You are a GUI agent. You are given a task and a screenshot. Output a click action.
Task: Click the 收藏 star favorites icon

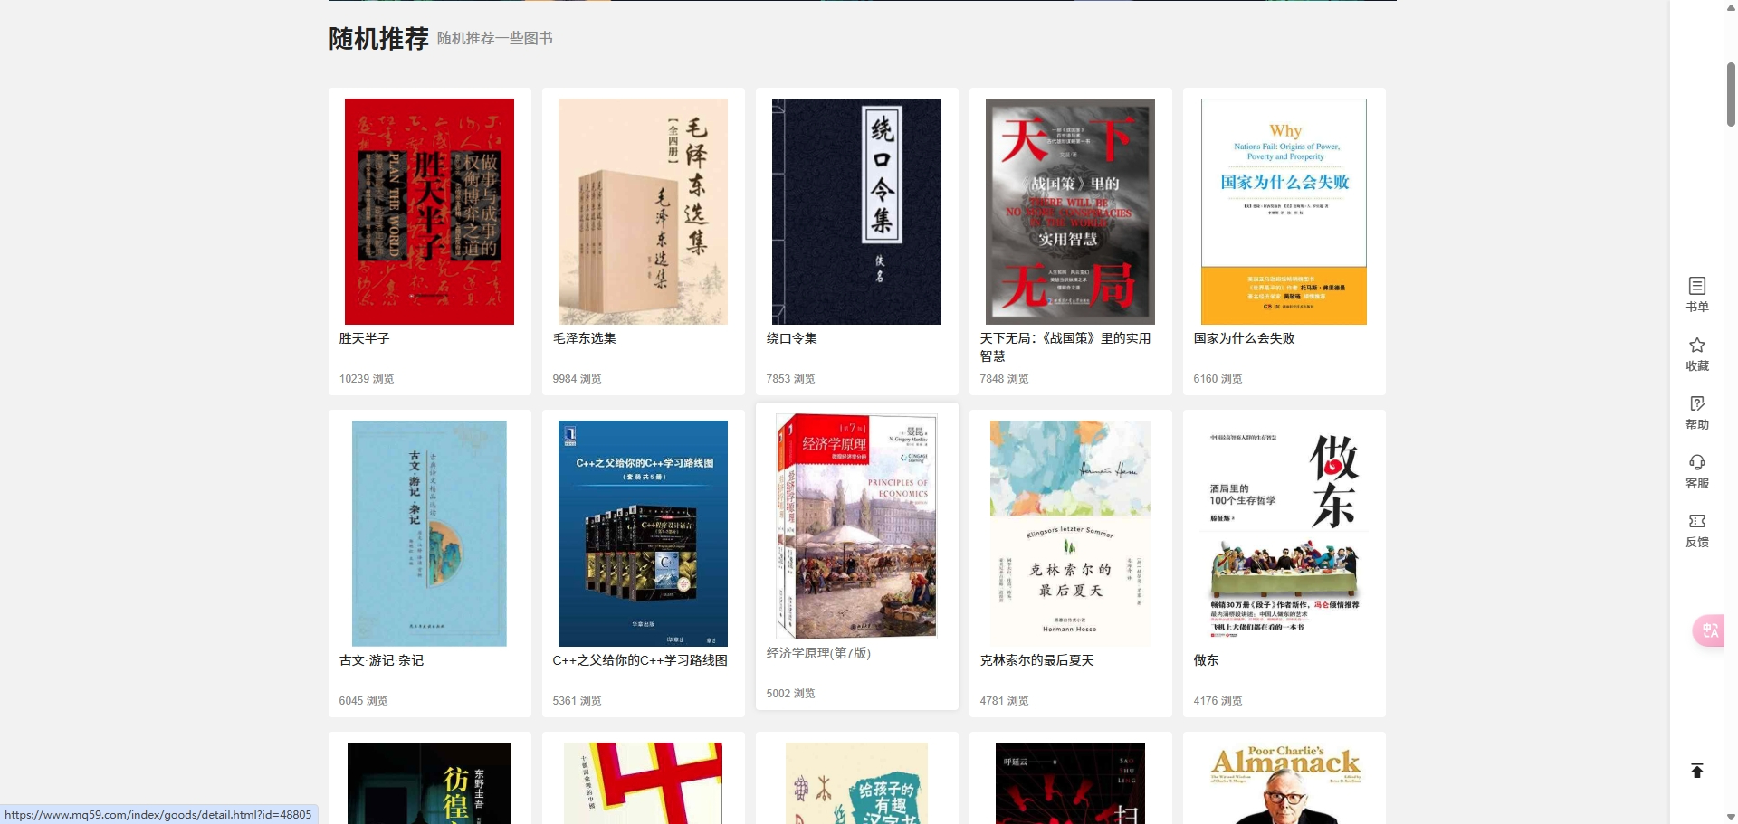[1697, 345]
